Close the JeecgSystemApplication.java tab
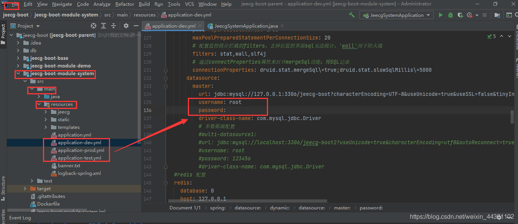The width and height of the screenshot is (518, 224). (x=281, y=26)
